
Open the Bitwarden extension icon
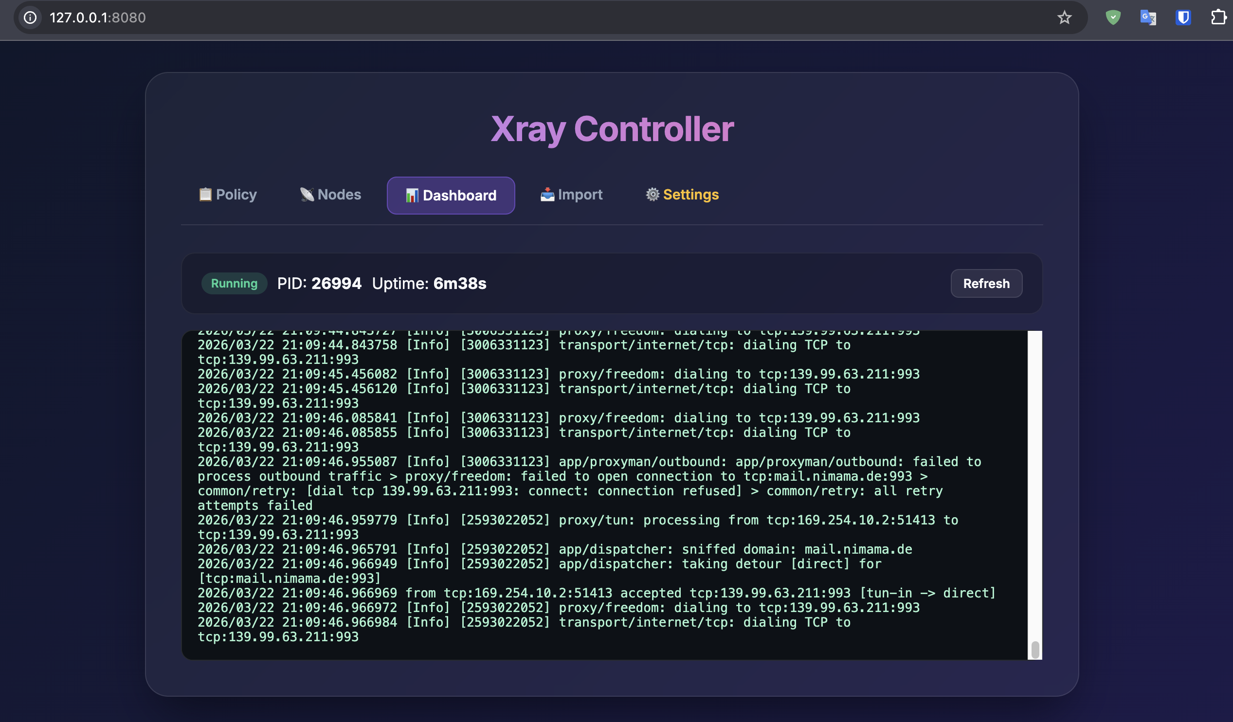tap(1183, 18)
